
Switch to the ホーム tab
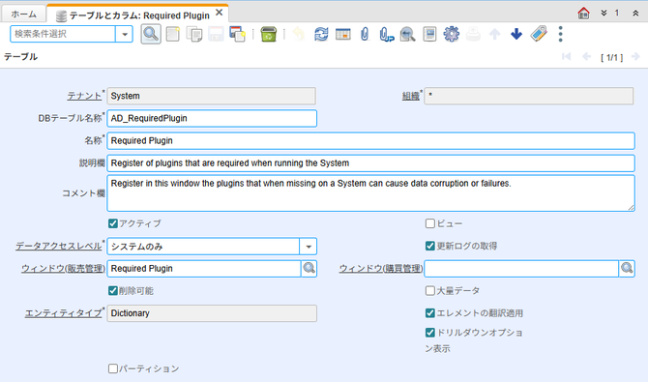tap(23, 15)
